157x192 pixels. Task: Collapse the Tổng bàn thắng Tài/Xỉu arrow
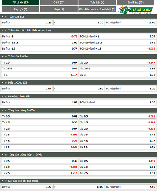coord(3,110)
